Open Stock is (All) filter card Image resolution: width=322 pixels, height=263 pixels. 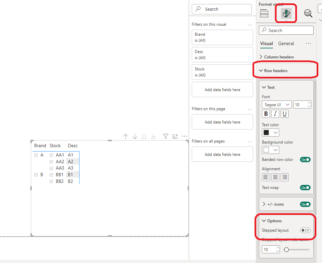(222, 72)
